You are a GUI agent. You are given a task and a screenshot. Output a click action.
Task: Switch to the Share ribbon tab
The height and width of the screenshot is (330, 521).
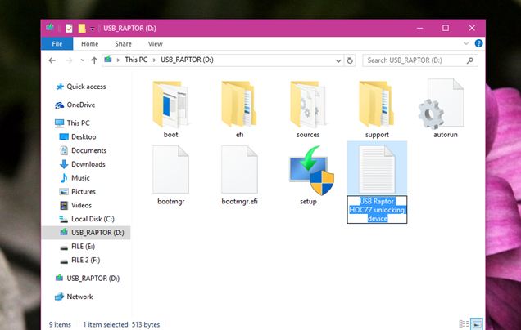(x=123, y=44)
